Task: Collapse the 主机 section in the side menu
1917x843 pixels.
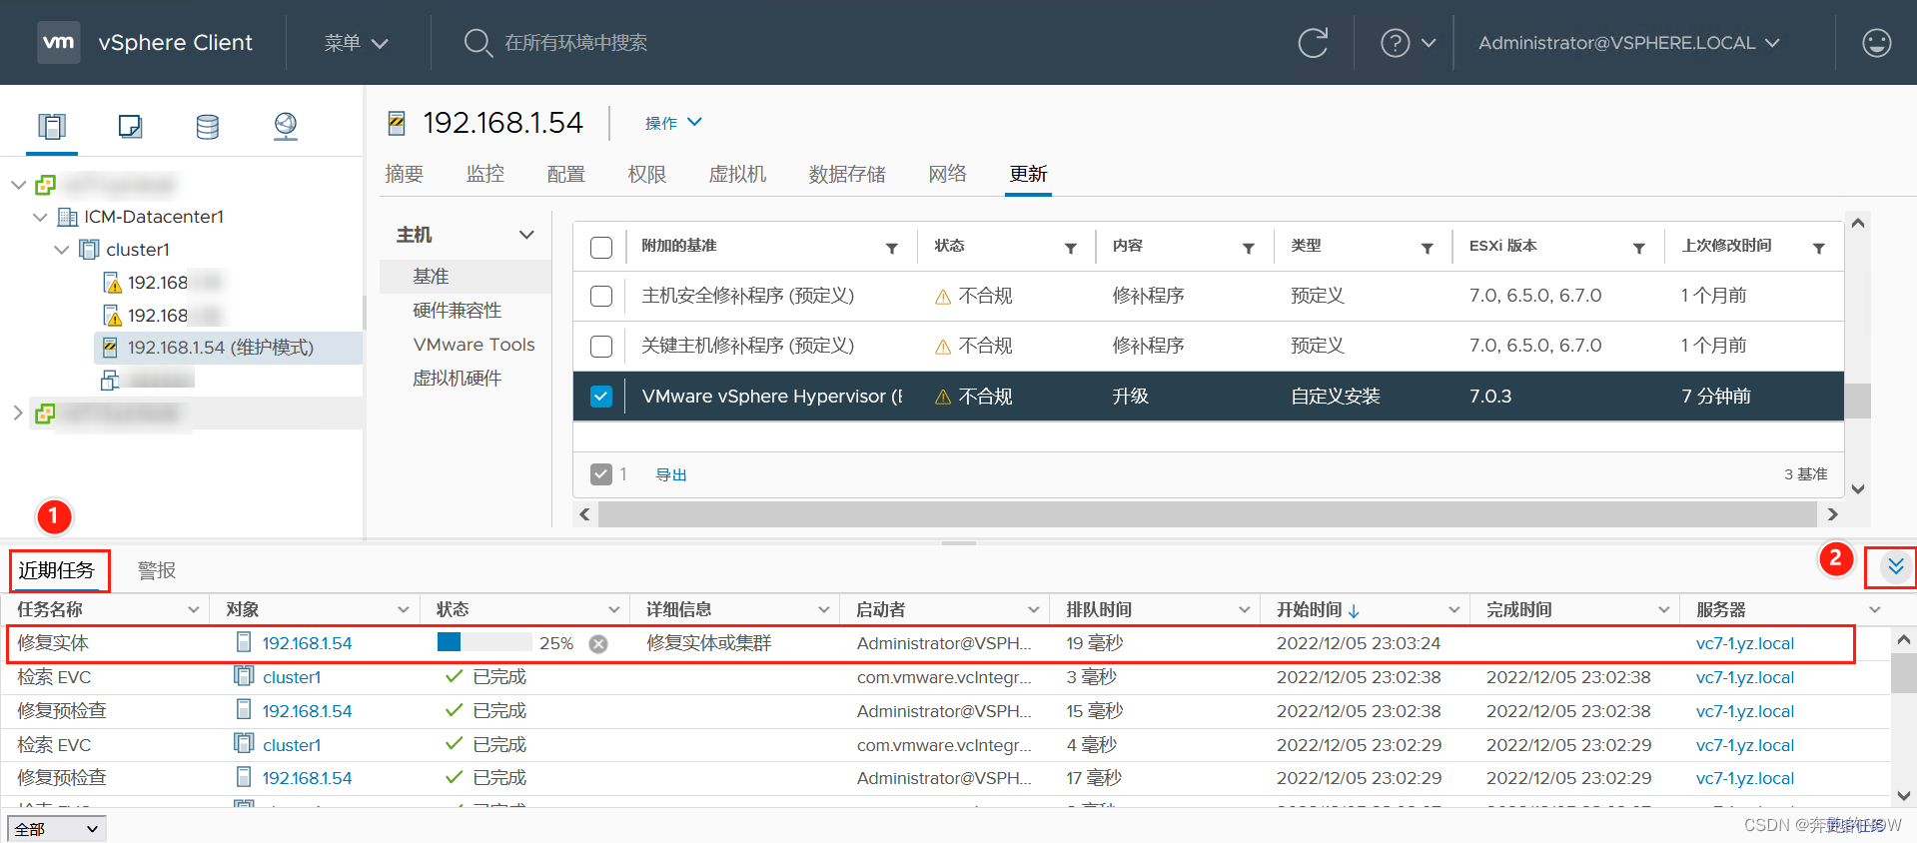Action: pyautogui.click(x=526, y=235)
